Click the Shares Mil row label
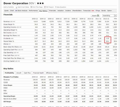120x107 pixels. click(x=7, y=44)
